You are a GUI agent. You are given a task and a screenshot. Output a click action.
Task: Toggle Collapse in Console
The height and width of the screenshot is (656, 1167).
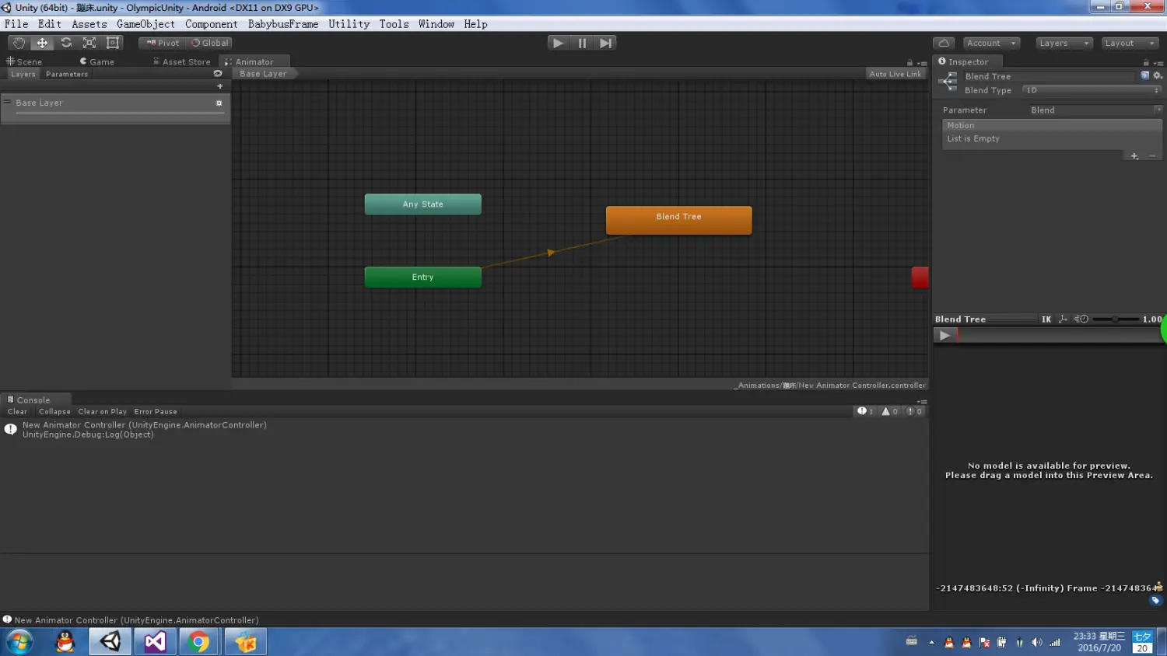pyautogui.click(x=54, y=412)
